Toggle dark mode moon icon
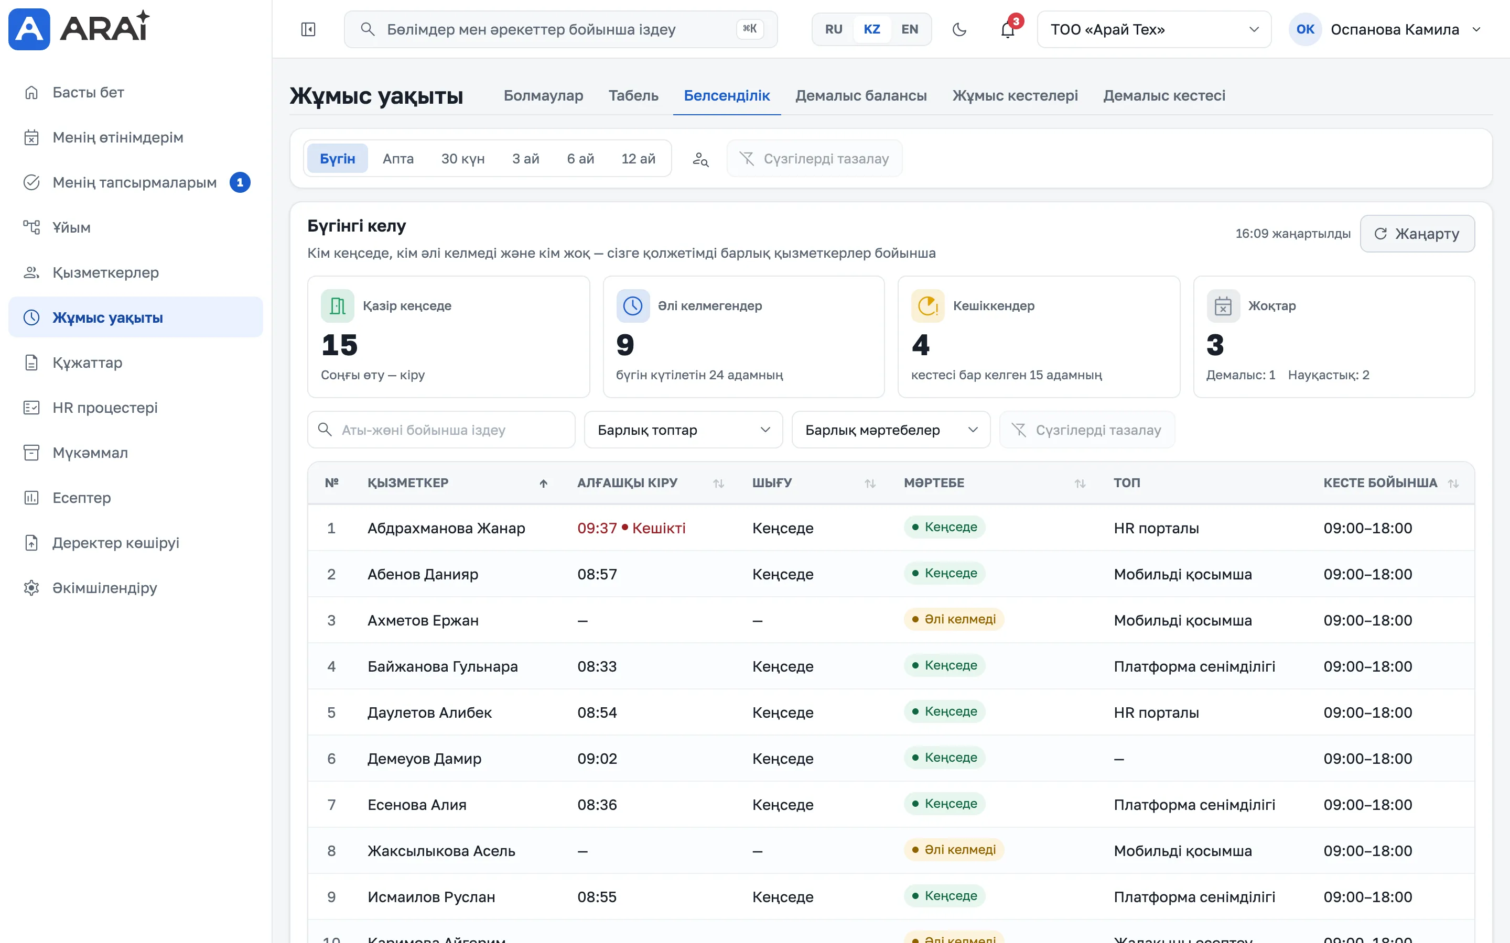 click(959, 29)
